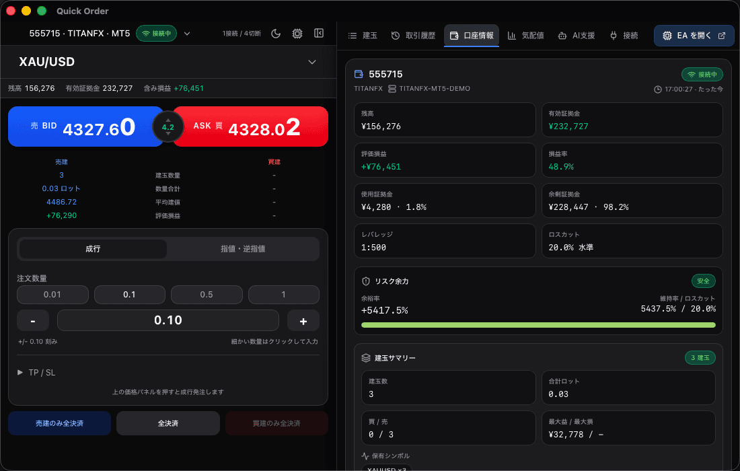This screenshot has width=740, height=471.
Task: Click the 余剰証拠金 ¥228,447 card
Action: [x=632, y=201]
